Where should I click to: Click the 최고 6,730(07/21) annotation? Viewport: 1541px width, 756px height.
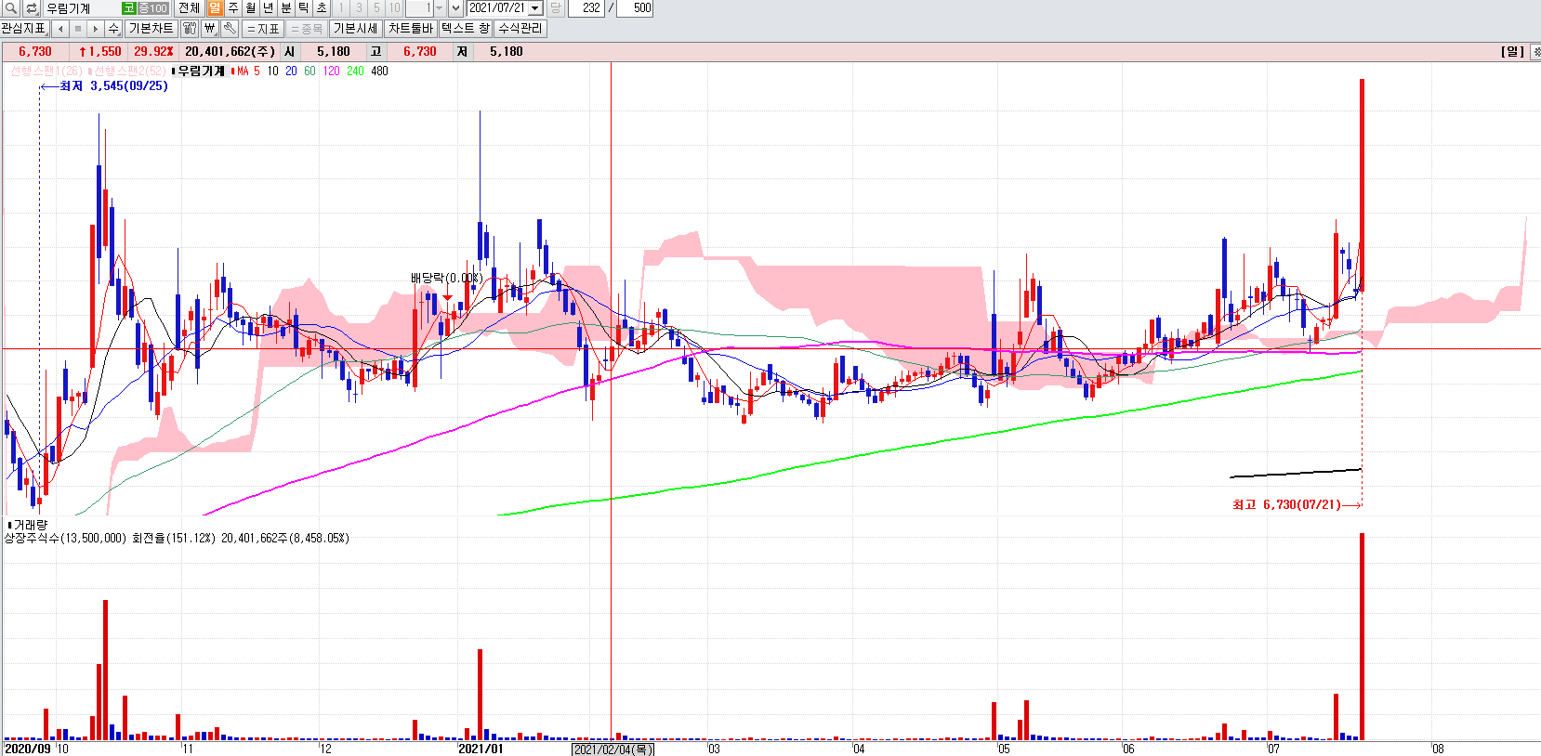tap(1287, 504)
